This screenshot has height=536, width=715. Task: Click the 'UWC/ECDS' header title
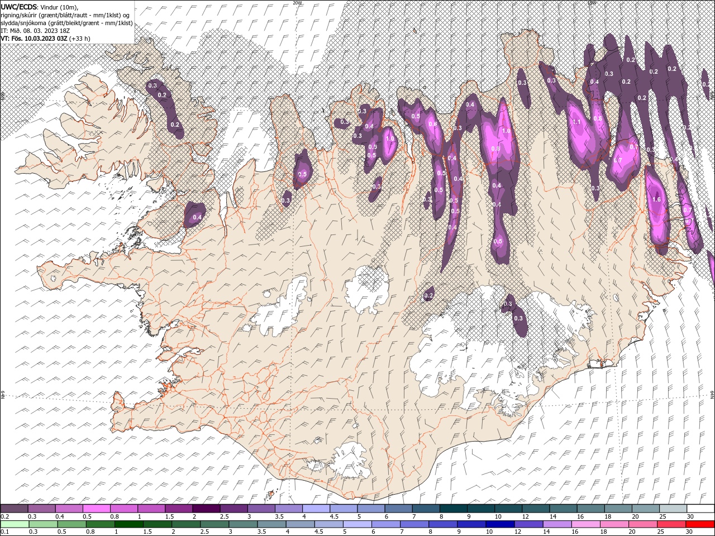pyautogui.click(x=19, y=6)
